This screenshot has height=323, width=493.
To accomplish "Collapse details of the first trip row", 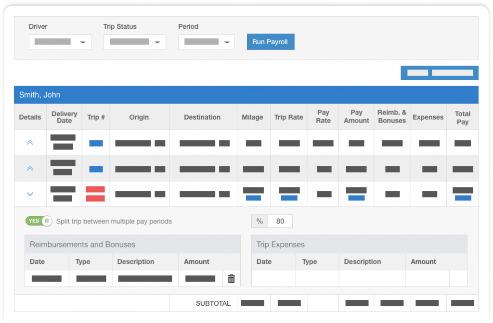I will click(x=30, y=143).
